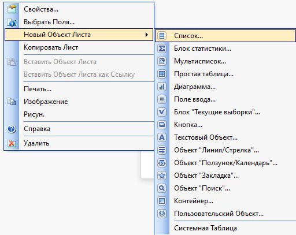Expand submenu arrow of Новый Объект Листа
Image resolution: width=296 pixels, height=235 pixels.
pyautogui.click(x=147, y=35)
